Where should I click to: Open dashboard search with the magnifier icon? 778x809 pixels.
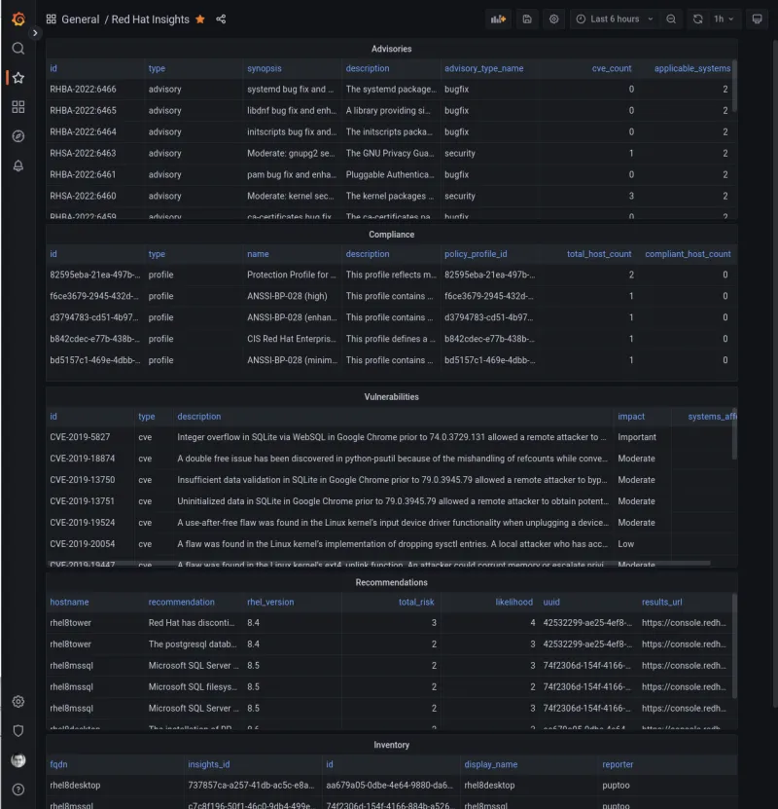pos(18,47)
